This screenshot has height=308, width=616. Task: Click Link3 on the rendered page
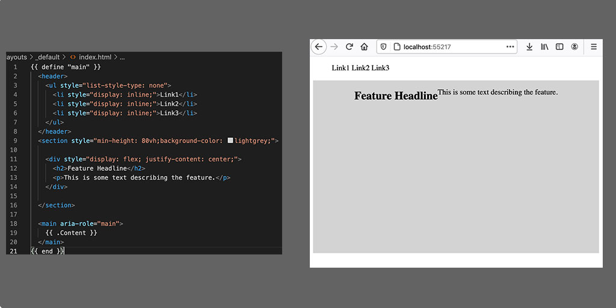tap(380, 68)
